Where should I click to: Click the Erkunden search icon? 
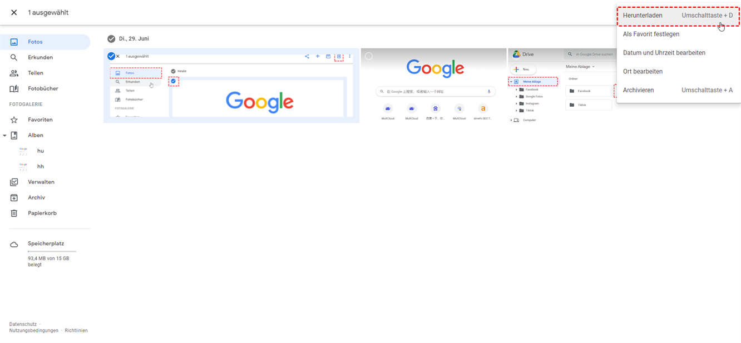(14, 57)
